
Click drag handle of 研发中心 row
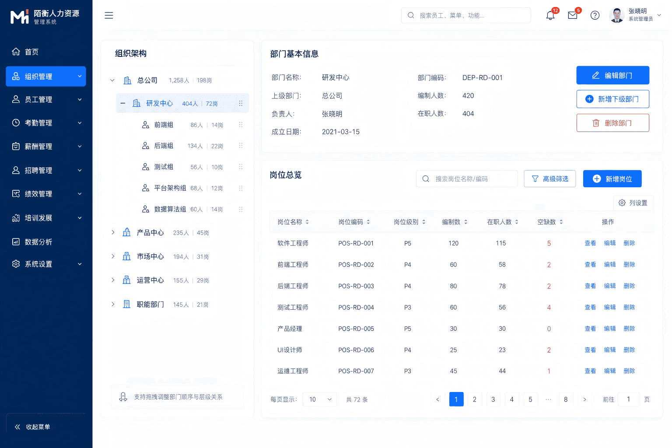[x=241, y=104]
